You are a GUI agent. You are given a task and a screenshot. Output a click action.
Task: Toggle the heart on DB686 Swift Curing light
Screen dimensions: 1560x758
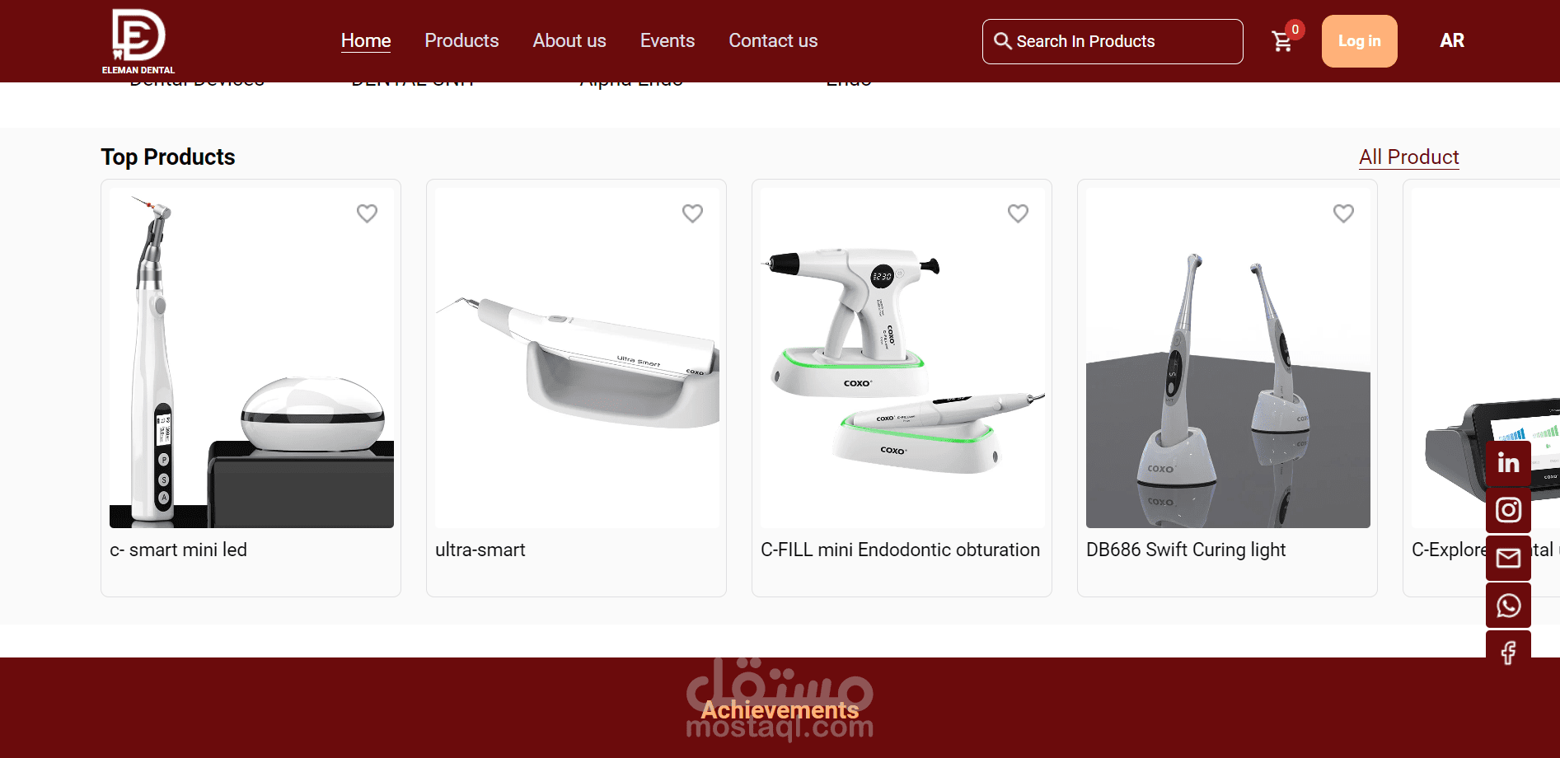tap(1343, 213)
